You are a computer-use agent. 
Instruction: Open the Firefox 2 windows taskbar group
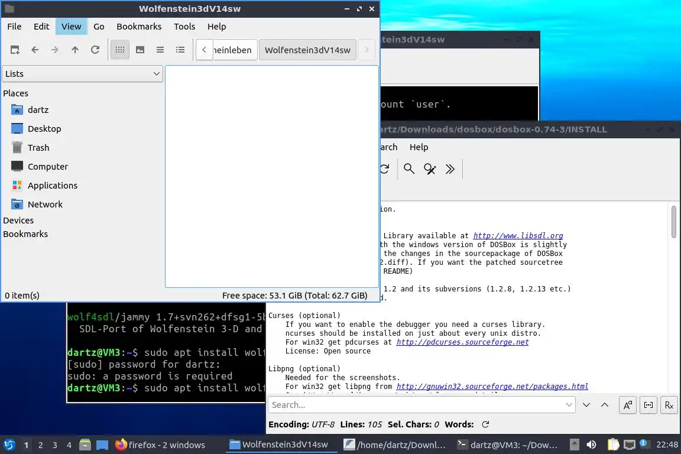[160, 445]
